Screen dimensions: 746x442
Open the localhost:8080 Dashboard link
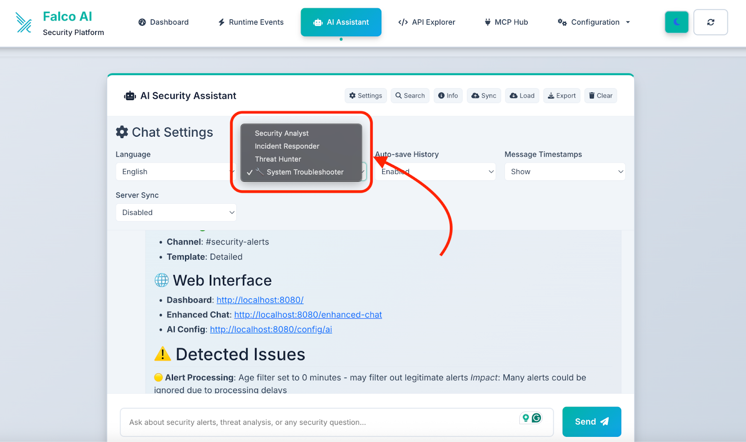(260, 300)
